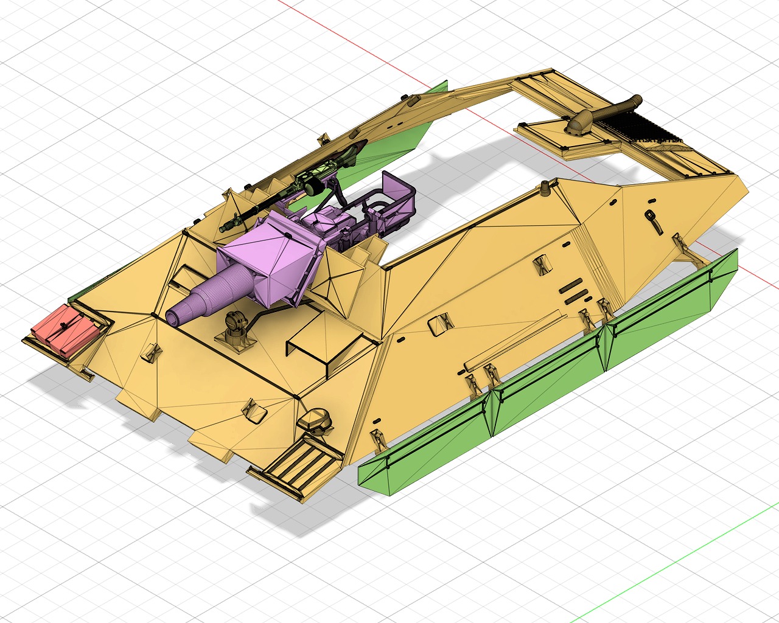The image size is (779, 623).
Task: Select the long rail on the side plate
Action: click(514, 341)
